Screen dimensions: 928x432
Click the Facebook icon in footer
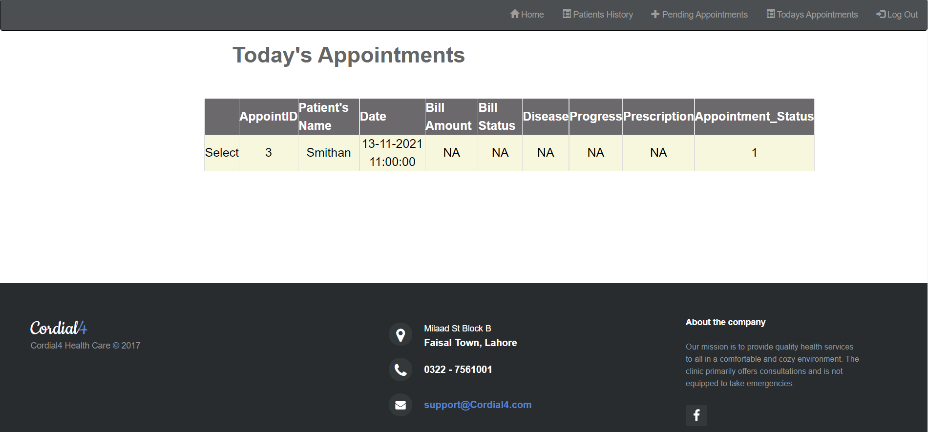(x=696, y=415)
